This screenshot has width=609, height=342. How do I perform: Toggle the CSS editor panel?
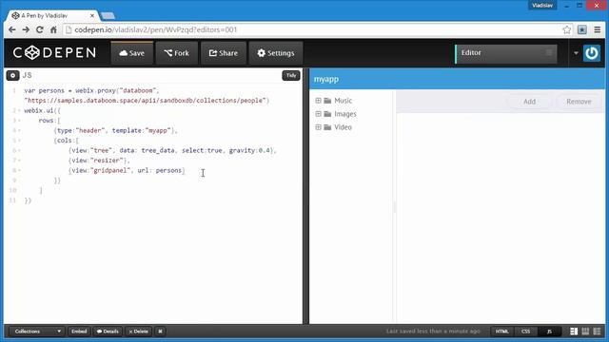525,332
